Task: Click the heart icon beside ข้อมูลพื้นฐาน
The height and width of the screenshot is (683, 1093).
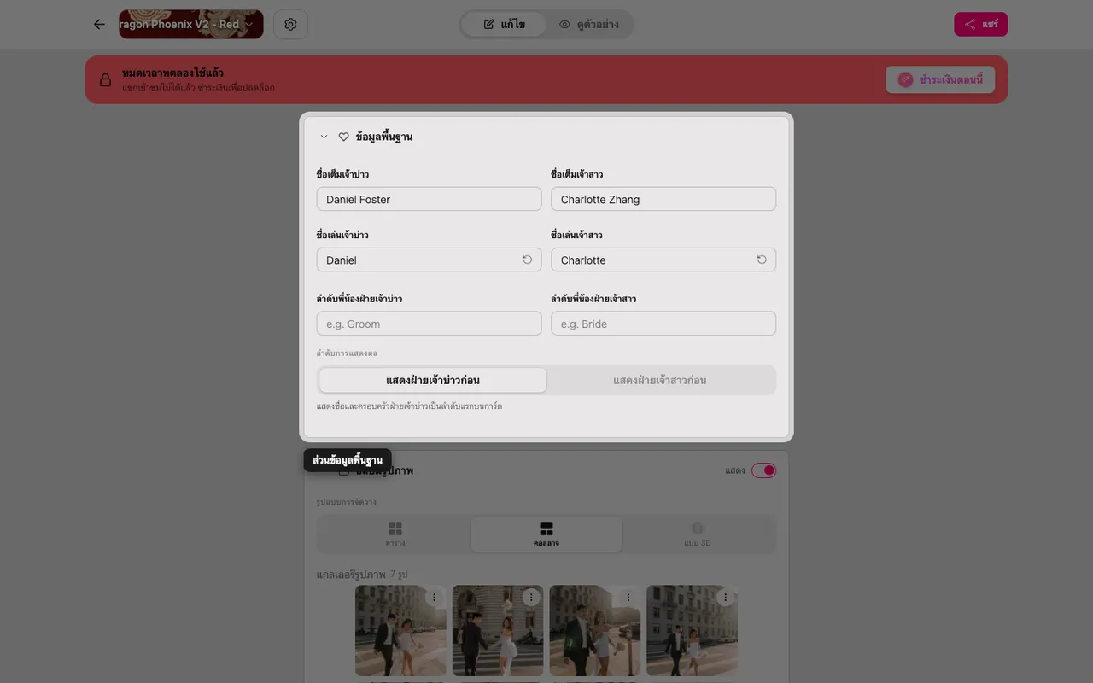Action: coord(343,137)
